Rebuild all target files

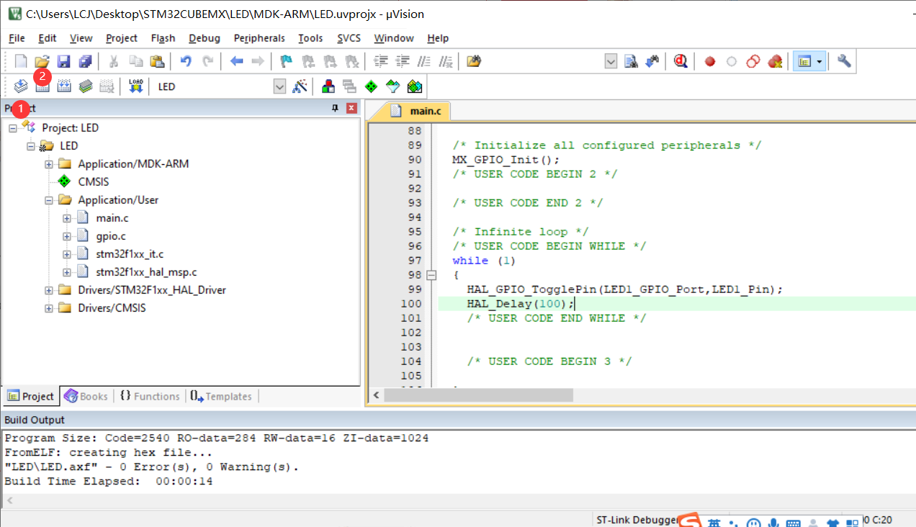[x=64, y=86]
